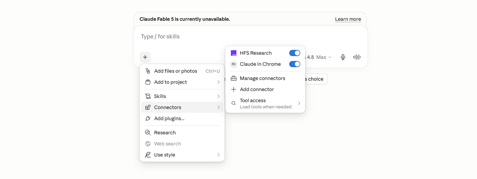
Task: Toggle the Claude in Chrome switch
Action: coord(295,64)
